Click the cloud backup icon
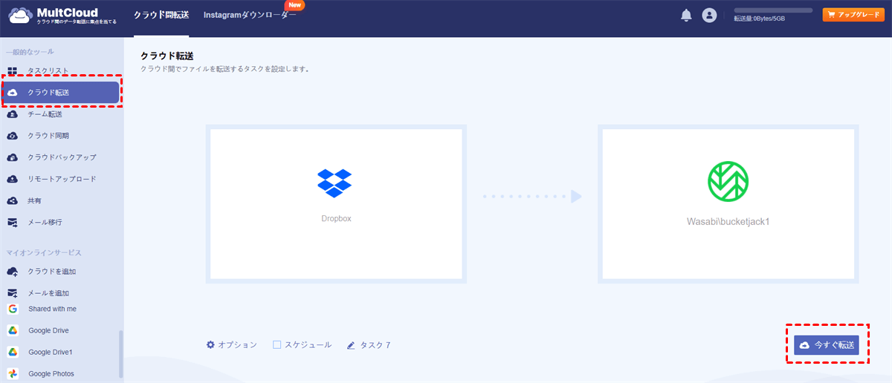The height and width of the screenshot is (383, 892). click(x=13, y=157)
